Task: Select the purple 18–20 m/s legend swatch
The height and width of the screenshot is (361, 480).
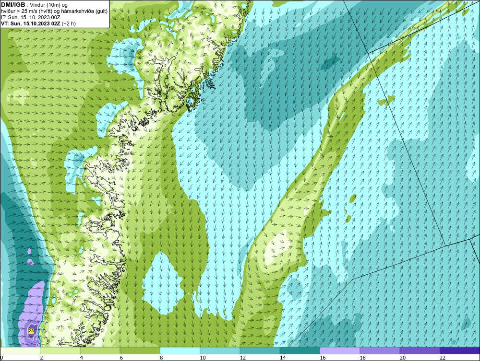Action: coord(380,350)
